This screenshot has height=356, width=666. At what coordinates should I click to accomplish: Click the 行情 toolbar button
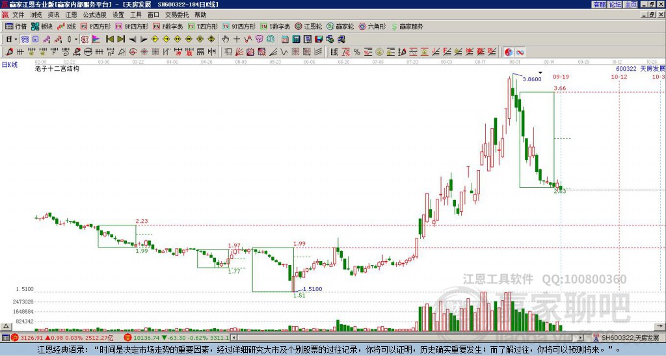tap(16, 26)
